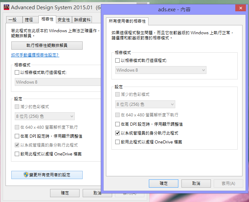The width and height of the screenshot is (249, 202).
Task: Open 8 位元 (256) 色 dropdown in Advanced Design System window
Action: point(45,116)
